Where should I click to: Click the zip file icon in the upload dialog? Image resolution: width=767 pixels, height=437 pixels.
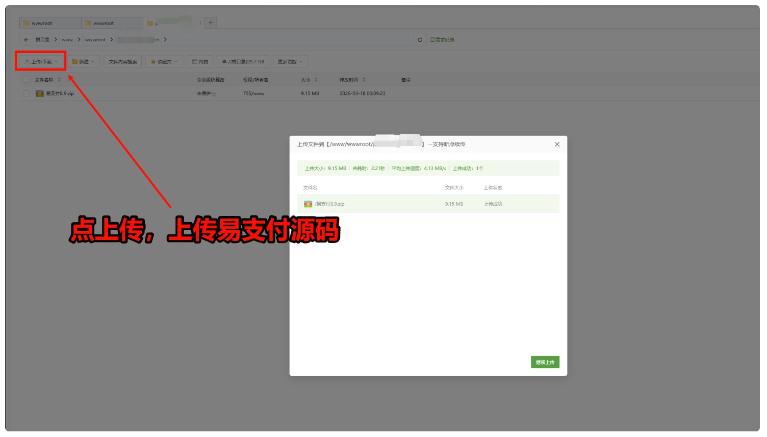307,204
